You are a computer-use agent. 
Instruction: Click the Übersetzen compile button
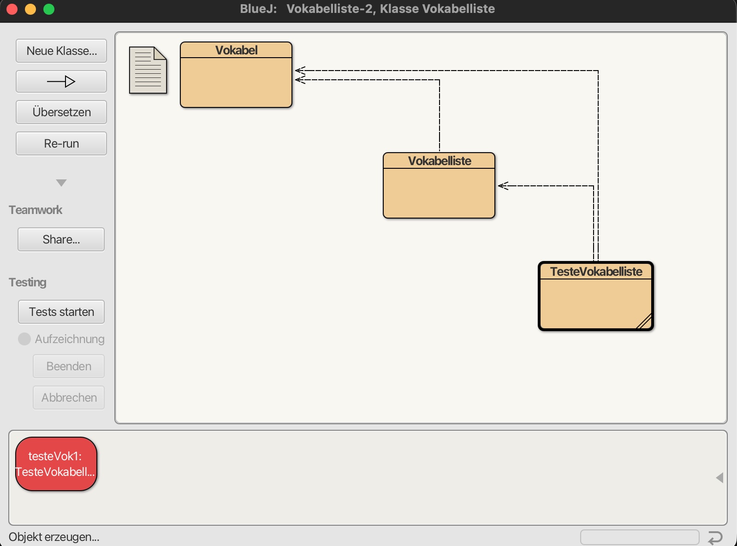[61, 112]
